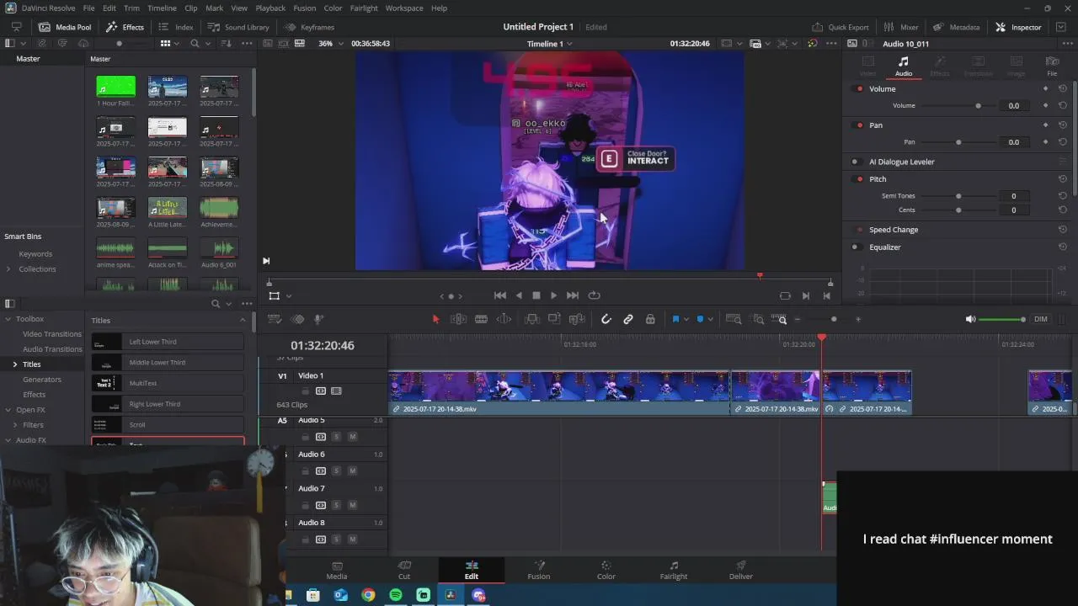Toggle Position Lock padlock icon
1078x606 pixels.
(650, 319)
